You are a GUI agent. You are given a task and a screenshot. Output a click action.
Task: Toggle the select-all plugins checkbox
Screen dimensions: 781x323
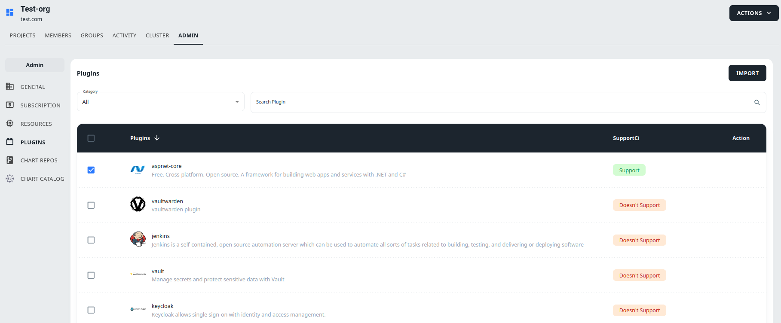tap(91, 138)
